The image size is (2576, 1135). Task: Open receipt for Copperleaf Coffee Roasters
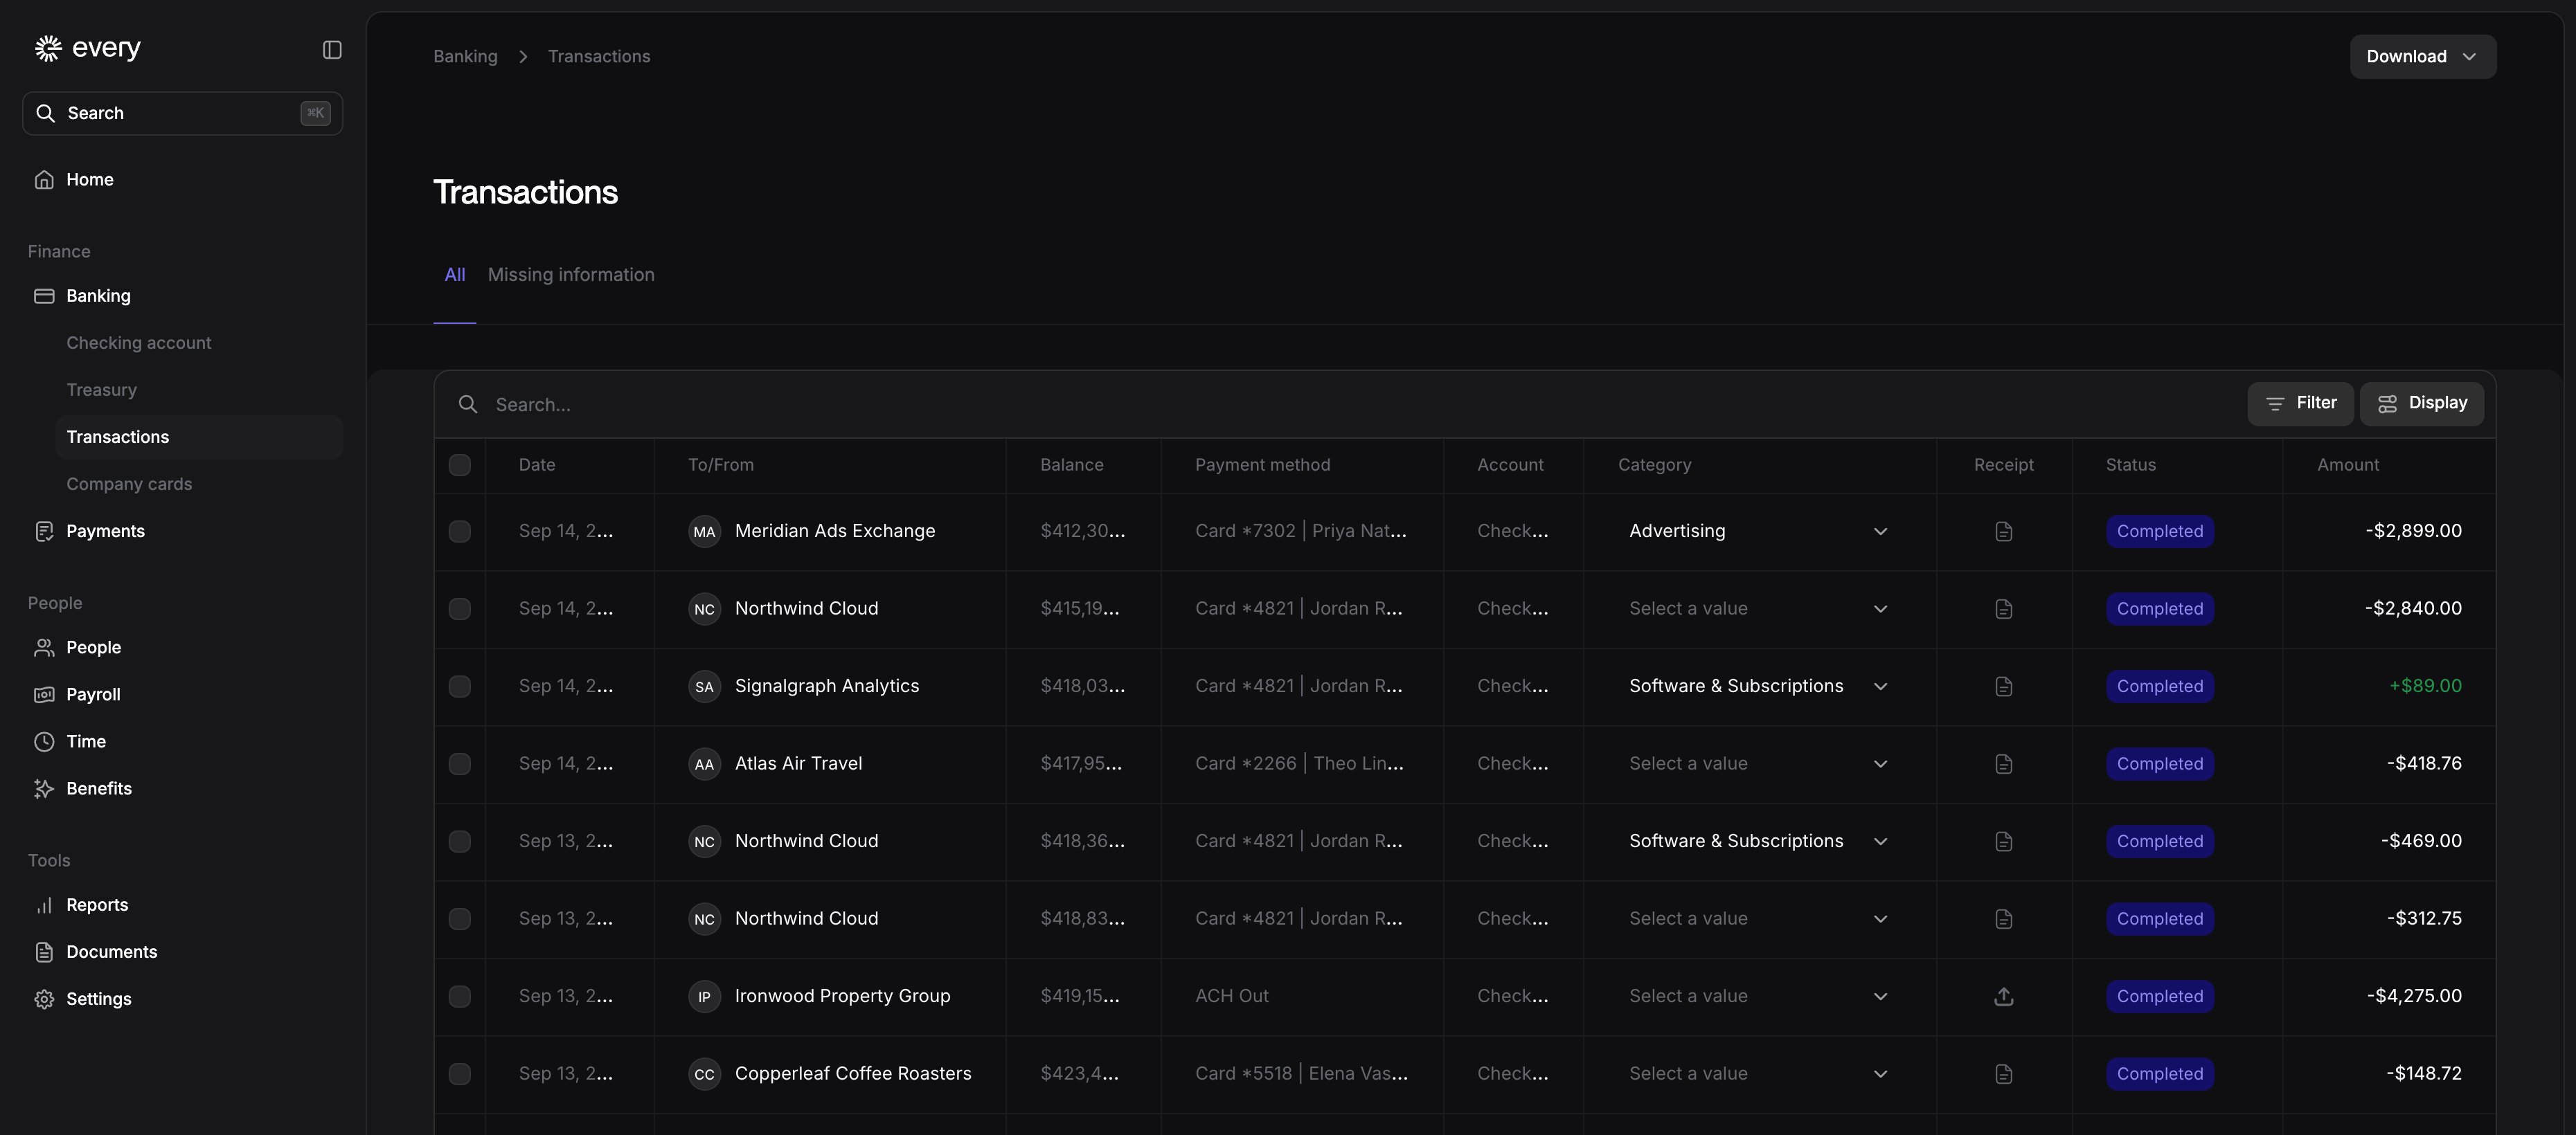pos(2003,1074)
